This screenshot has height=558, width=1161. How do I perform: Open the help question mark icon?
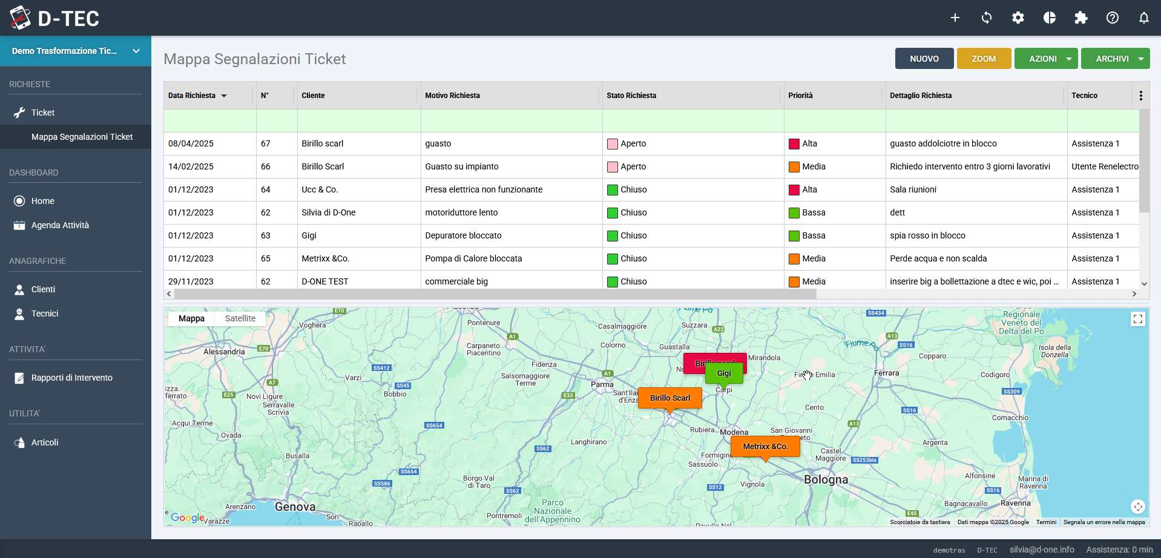coord(1113,18)
